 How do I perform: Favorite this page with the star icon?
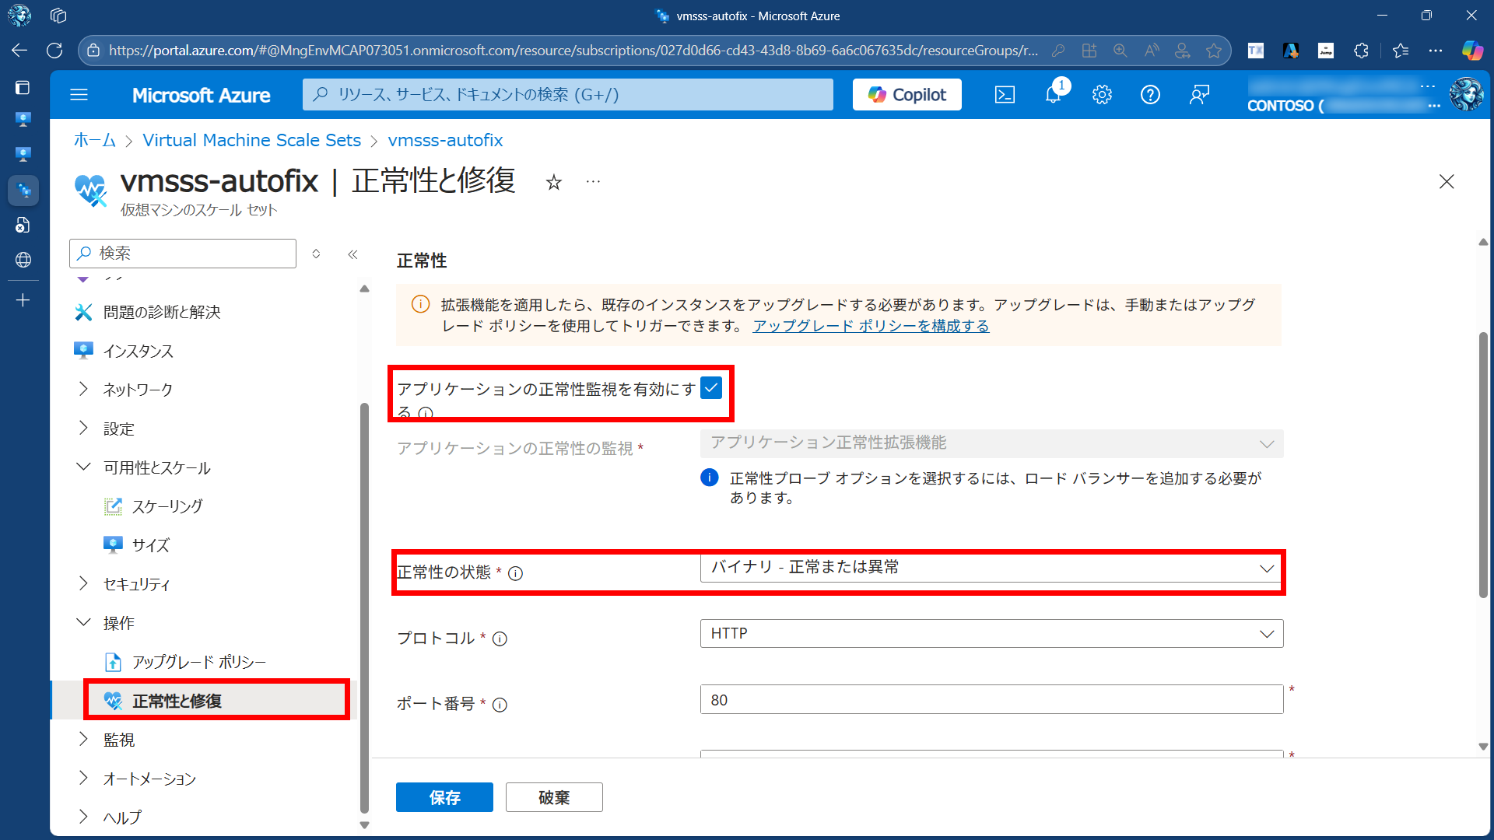(x=553, y=183)
